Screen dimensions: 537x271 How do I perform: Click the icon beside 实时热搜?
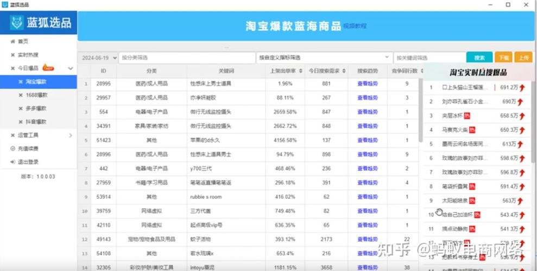[x=13, y=55]
